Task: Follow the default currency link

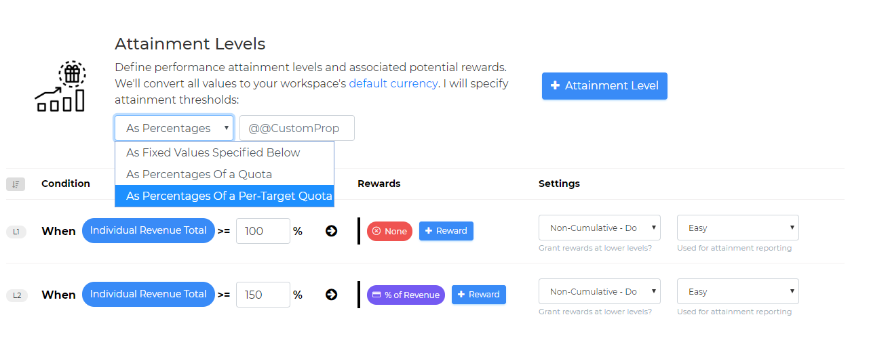Action: click(393, 84)
